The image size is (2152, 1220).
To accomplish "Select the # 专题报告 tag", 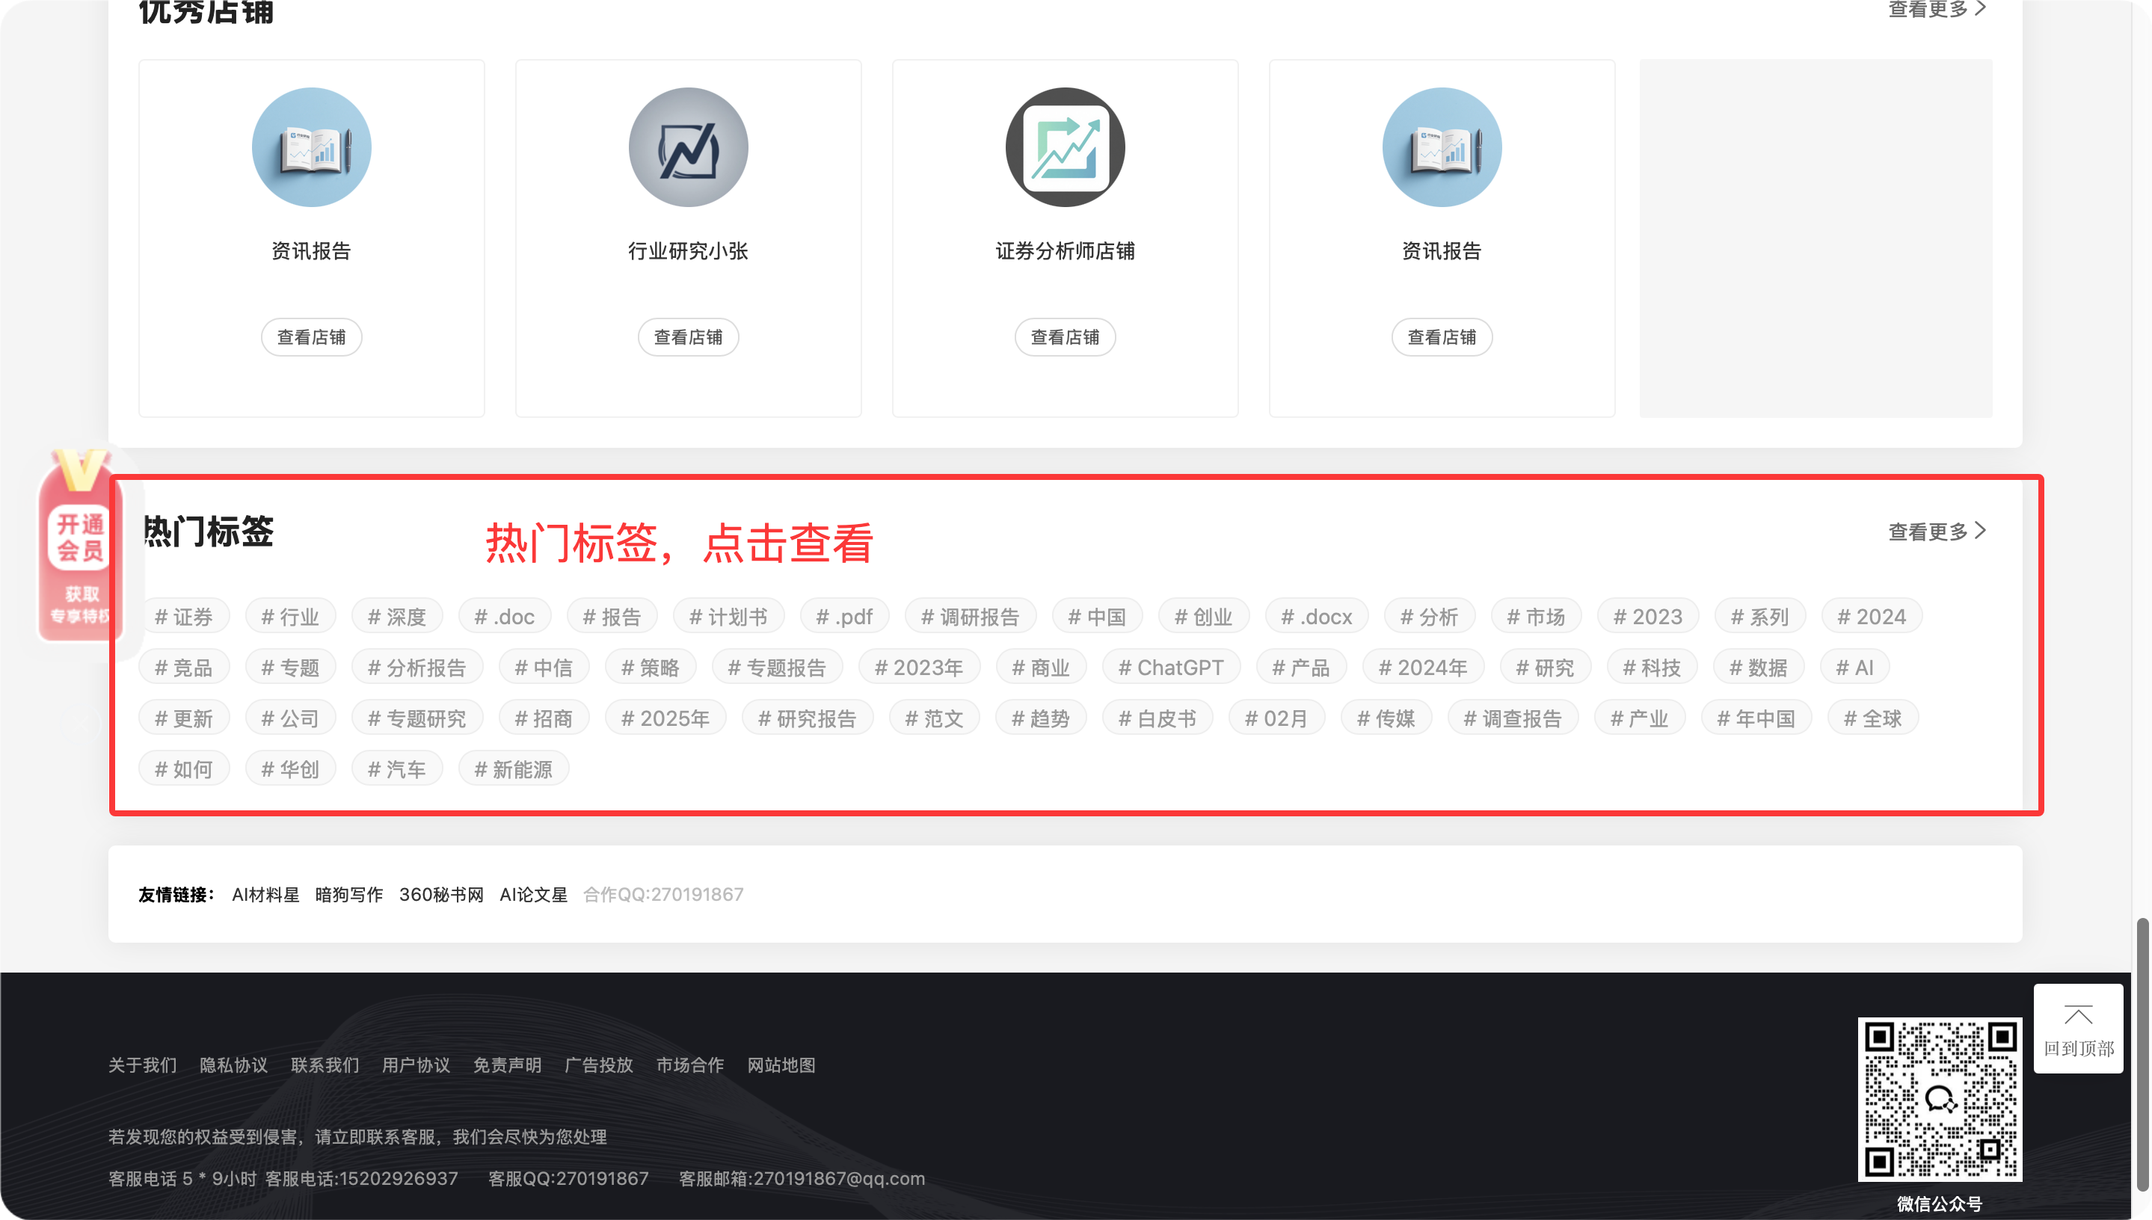I will (x=777, y=668).
